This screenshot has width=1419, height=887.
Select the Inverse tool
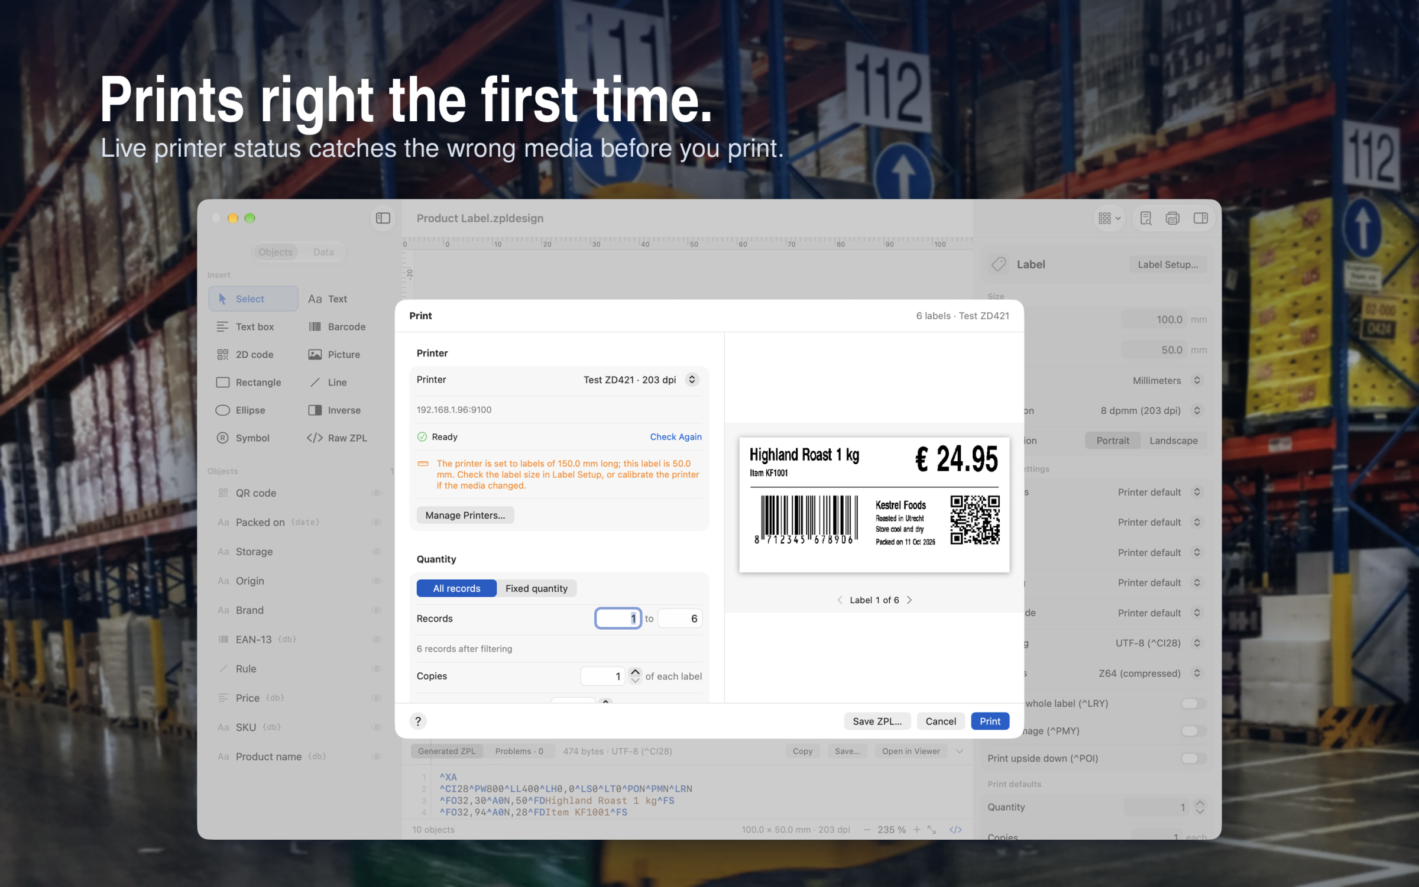(335, 410)
